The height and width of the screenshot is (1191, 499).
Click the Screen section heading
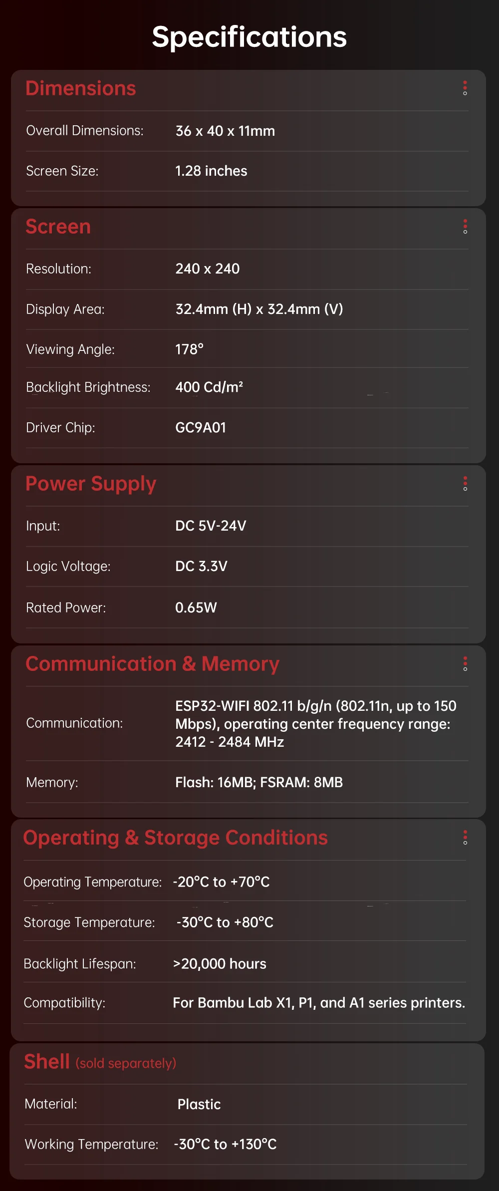58,227
